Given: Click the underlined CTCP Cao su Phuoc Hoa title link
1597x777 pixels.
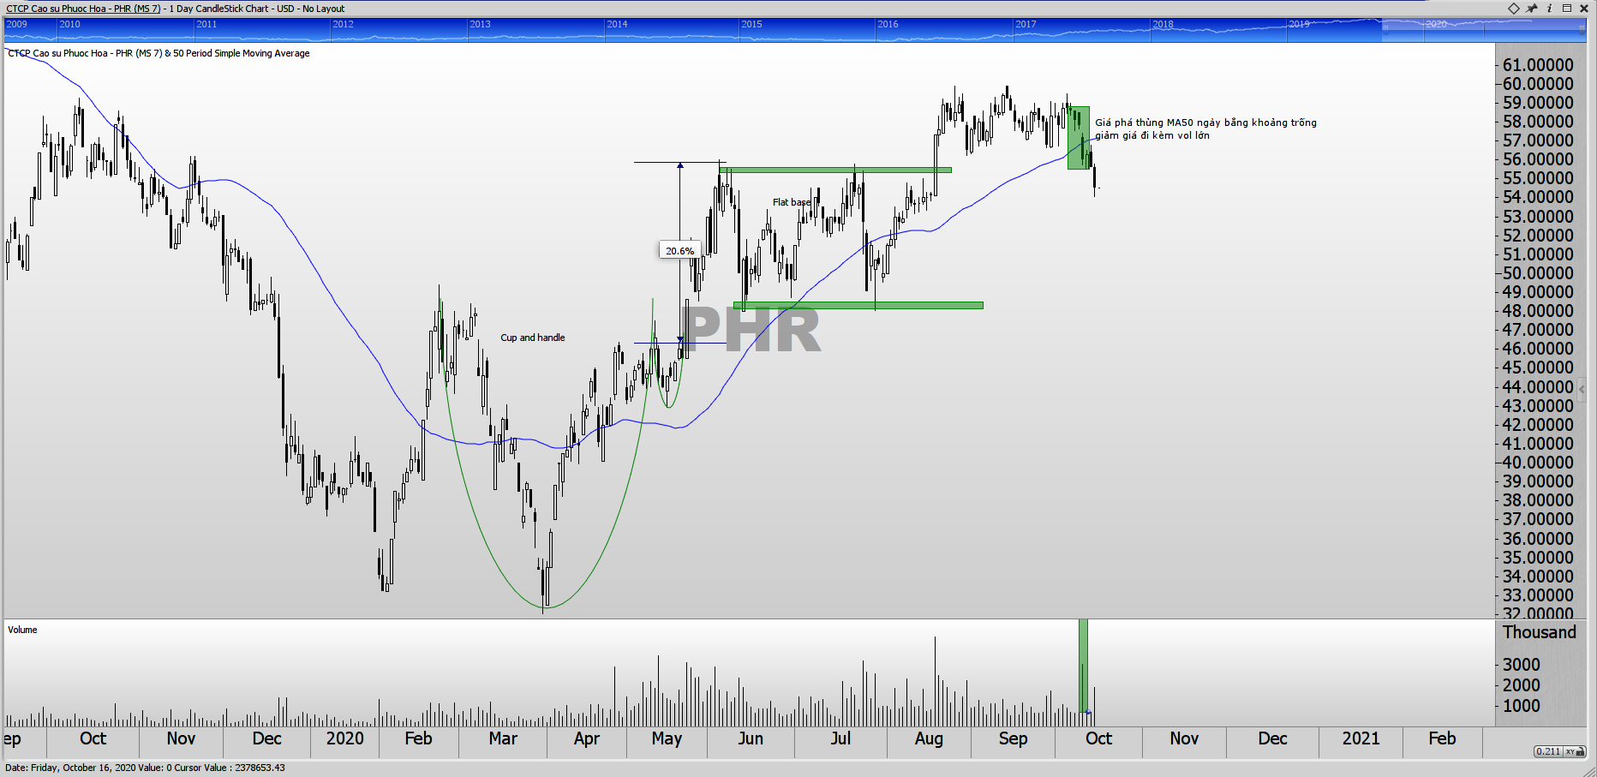Looking at the screenshot, I should (83, 9).
